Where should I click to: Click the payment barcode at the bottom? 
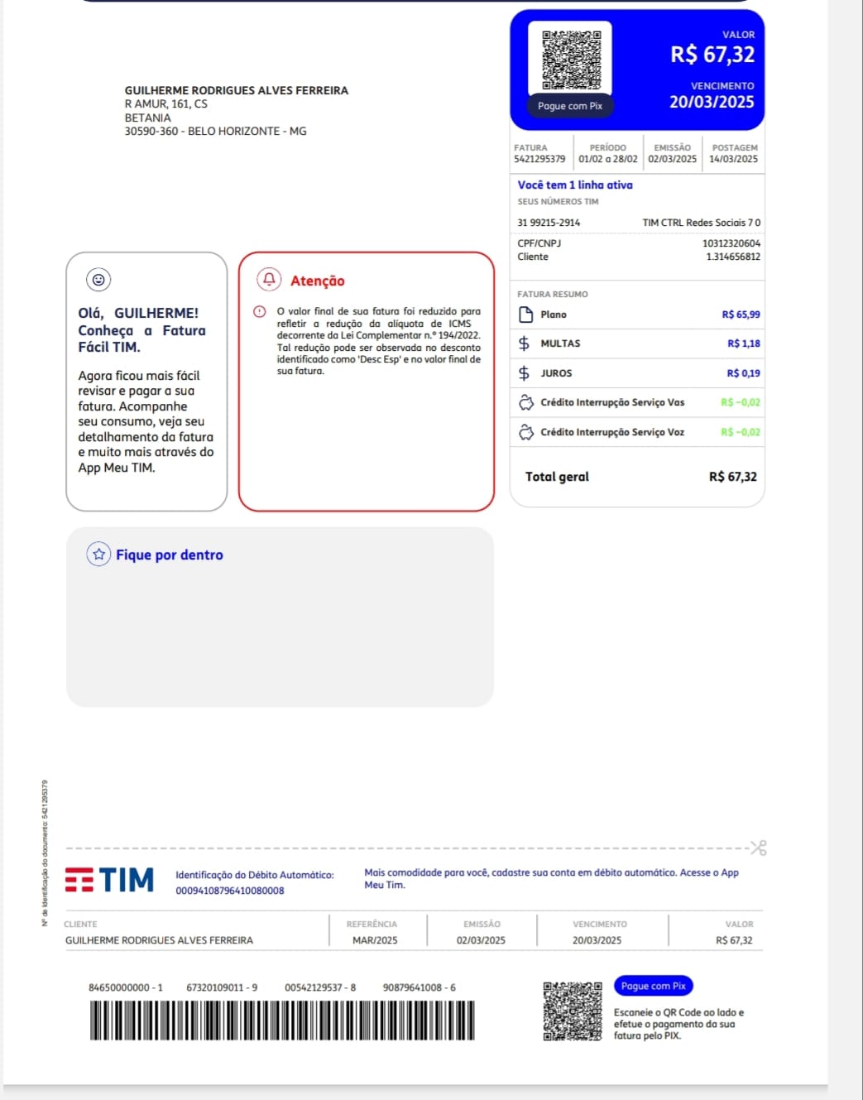point(282,1021)
